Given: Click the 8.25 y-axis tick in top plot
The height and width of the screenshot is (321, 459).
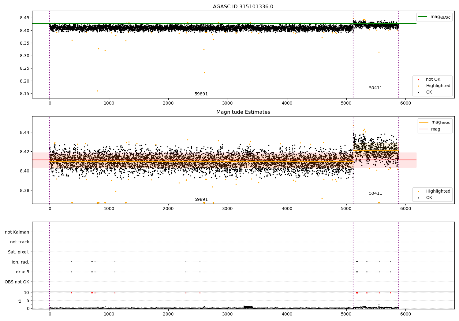Looking at the screenshot, I should pyautogui.click(x=24, y=68).
